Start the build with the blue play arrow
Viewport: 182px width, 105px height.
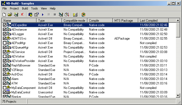43,15
